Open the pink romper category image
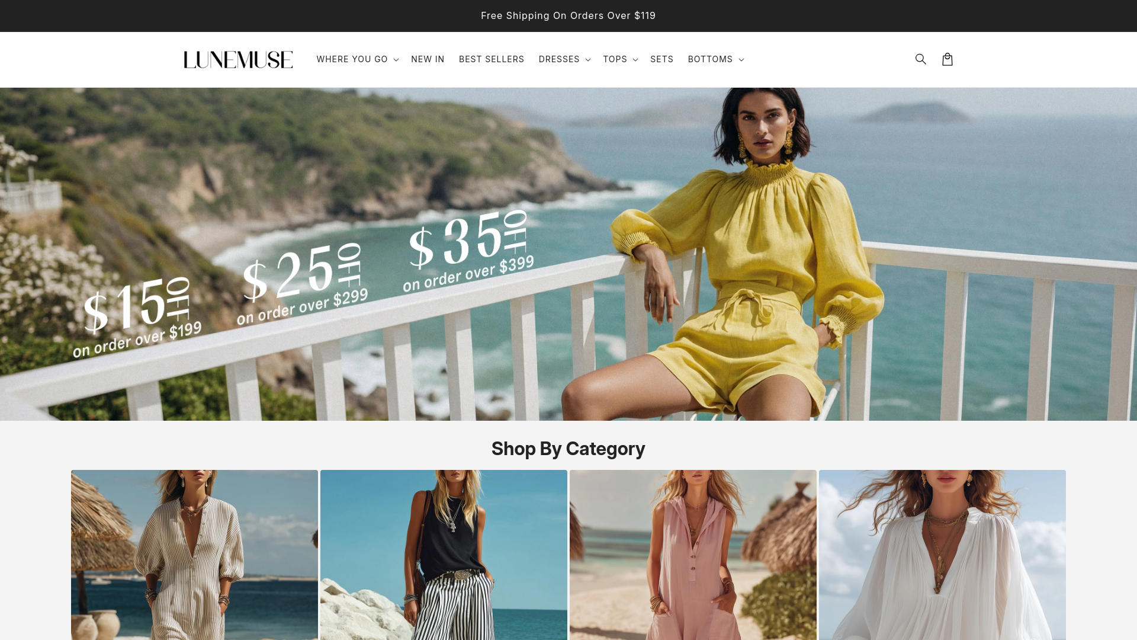 693,555
